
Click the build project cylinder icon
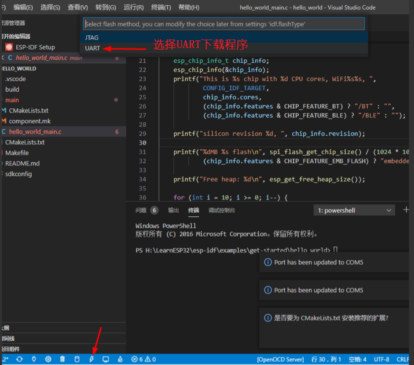pos(77,359)
